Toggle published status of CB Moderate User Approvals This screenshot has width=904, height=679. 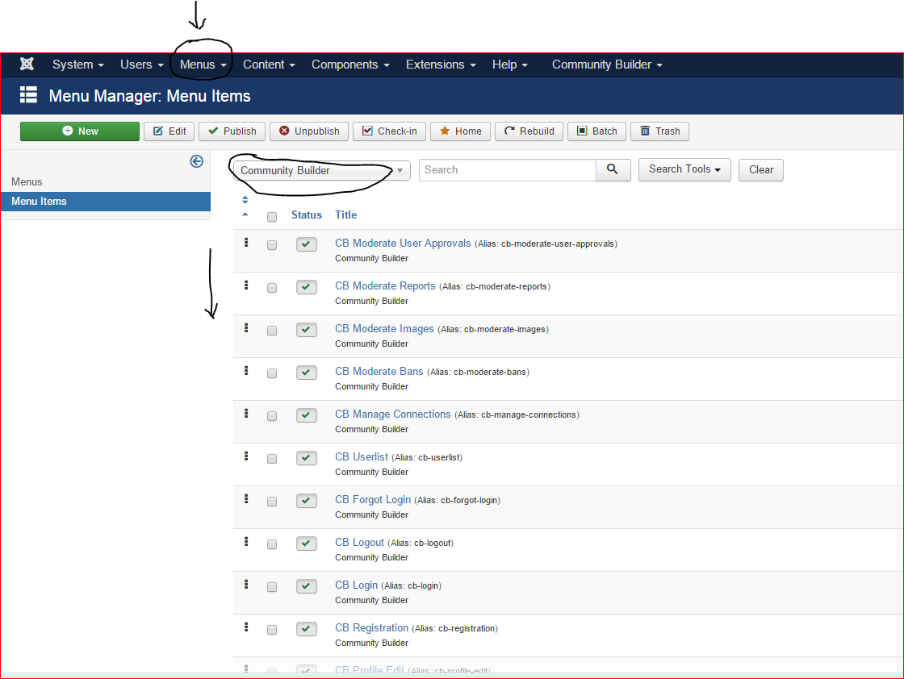(306, 244)
